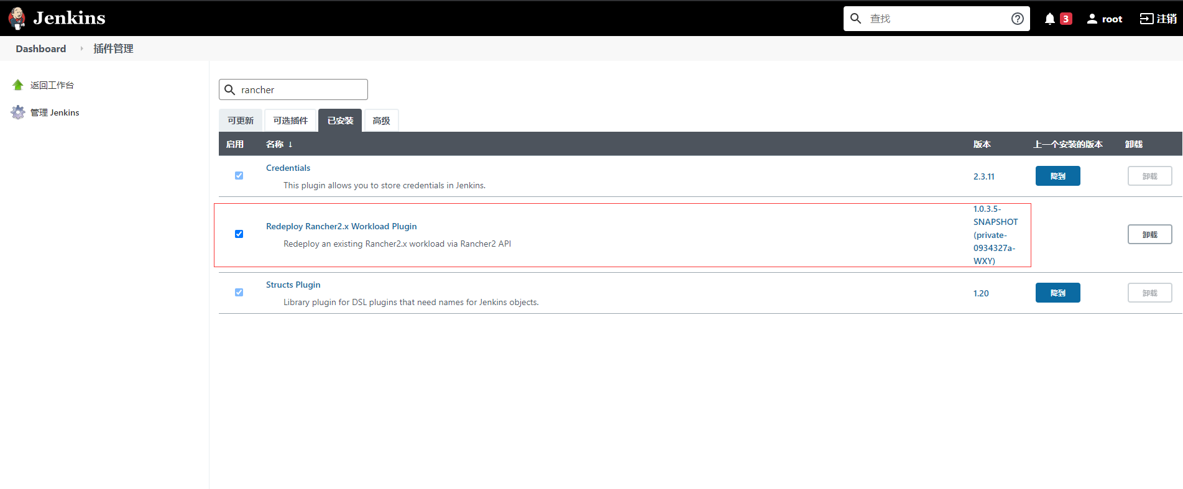Uninstall the Redeploy Rancher2.x Workload Plugin

pyautogui.click(x=1150, y=234)
